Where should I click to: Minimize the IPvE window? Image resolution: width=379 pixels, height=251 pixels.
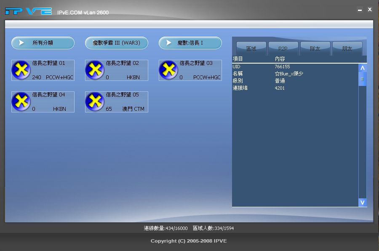(x=360, y=10)
